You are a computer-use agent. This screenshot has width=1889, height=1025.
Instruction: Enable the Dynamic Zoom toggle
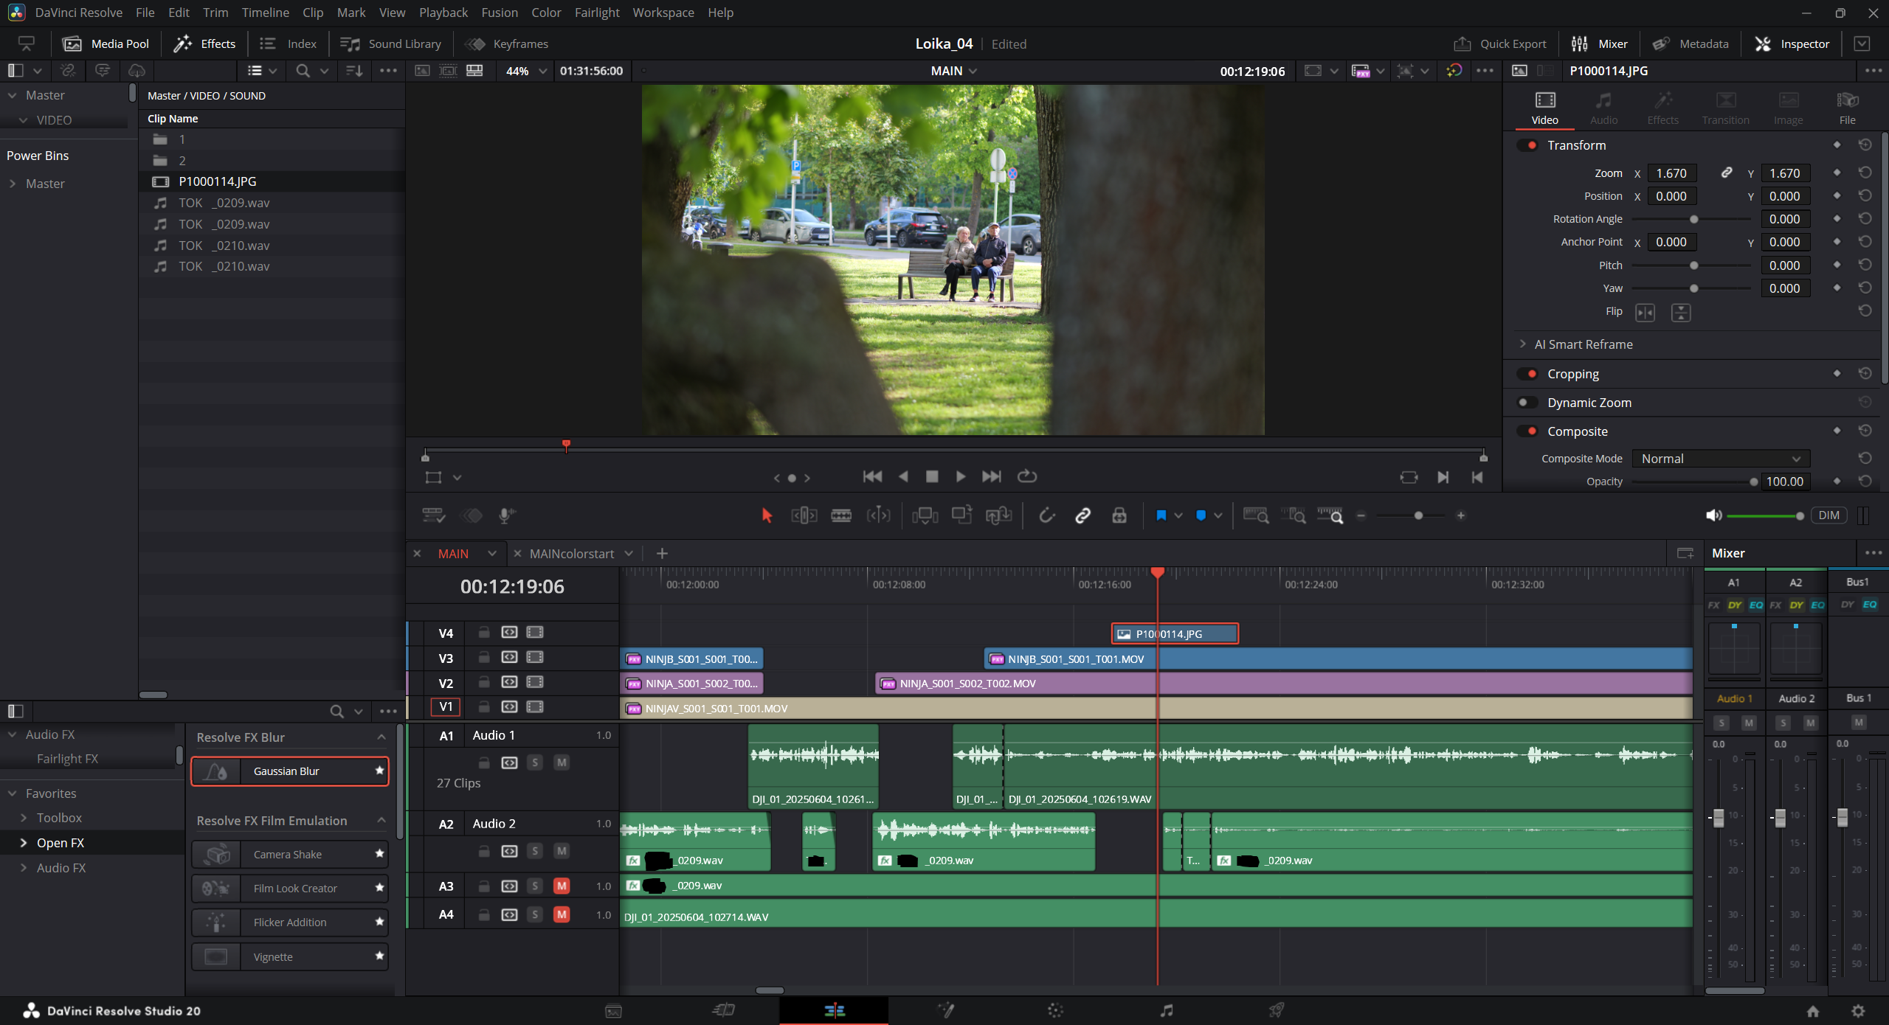coord(1527,403)
